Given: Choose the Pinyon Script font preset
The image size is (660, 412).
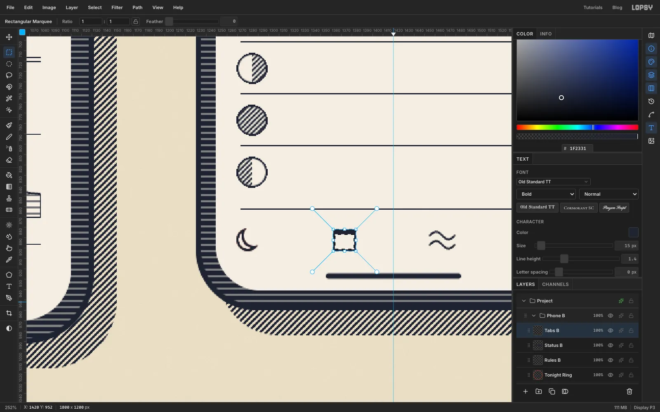Looking at the screenshot, I should tap(614, 208).
